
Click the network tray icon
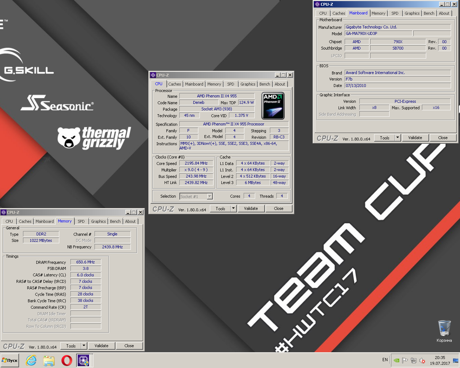tap(414, 360)
